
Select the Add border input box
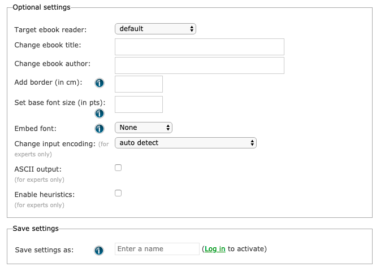click(x=139, y=84)
